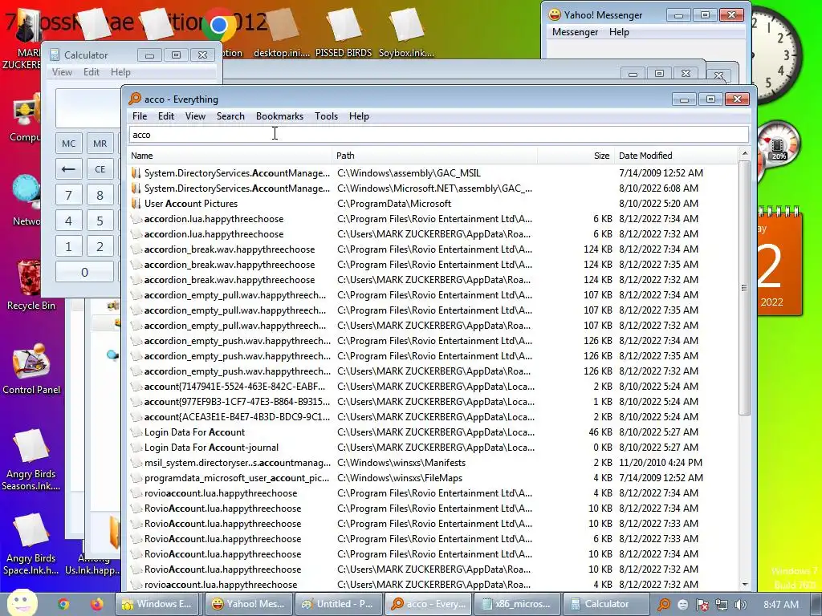Image resolution: width=822 pixels, height=616 pixels.
Task: Select Angry Birds Space shortcut icon
Action: 31,544
